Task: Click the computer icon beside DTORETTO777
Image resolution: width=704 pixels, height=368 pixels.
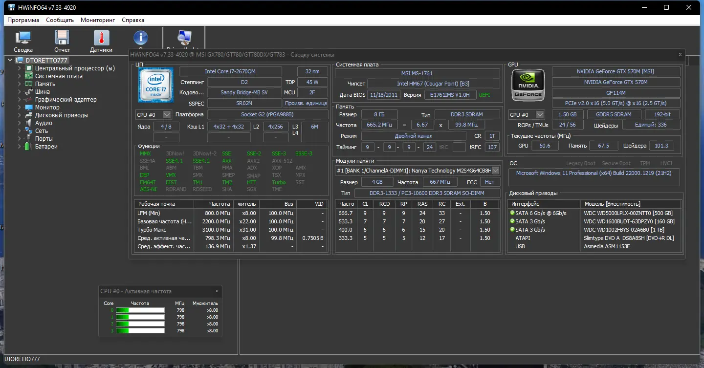Action: coord(20,60)
